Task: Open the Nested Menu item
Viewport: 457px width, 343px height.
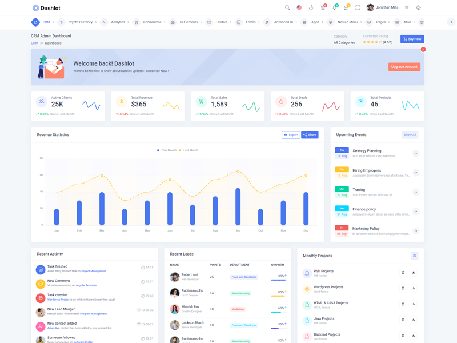Action: (347, 22)
